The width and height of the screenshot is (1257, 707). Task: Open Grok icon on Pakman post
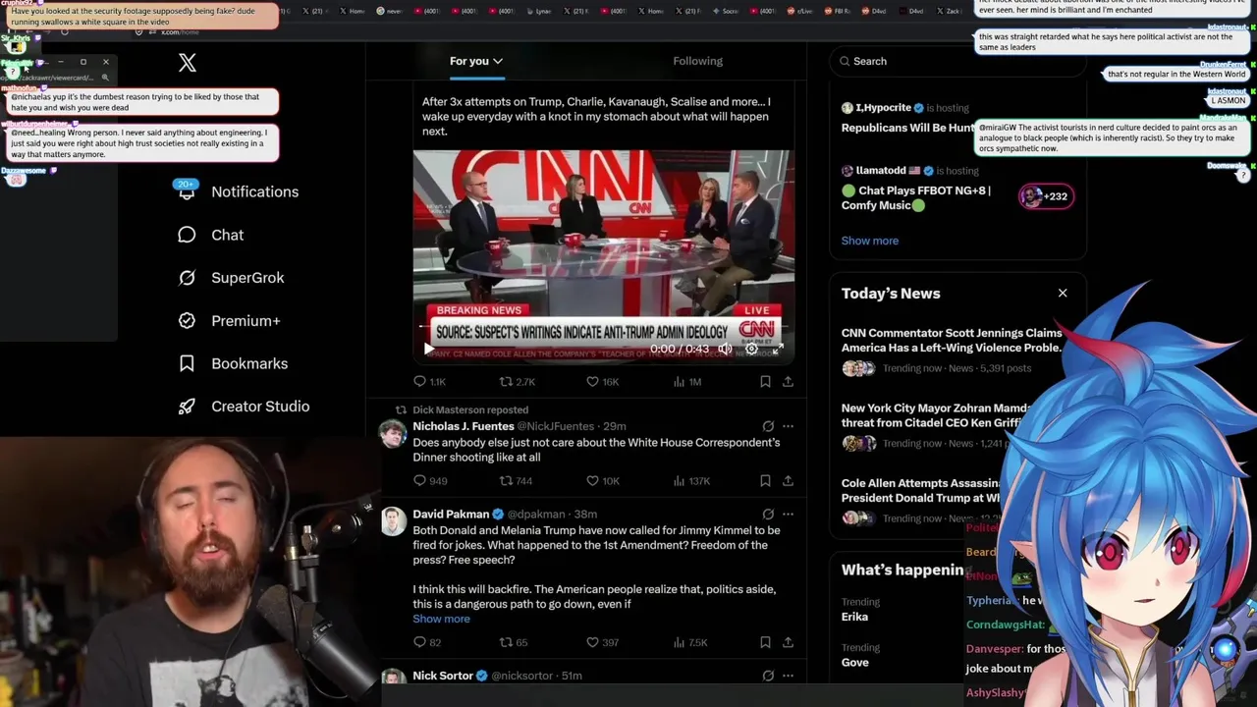click(768, 514)
